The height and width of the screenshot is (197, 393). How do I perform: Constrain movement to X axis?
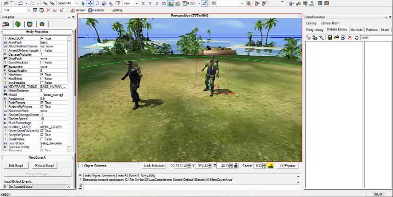[x=143, y=3]
